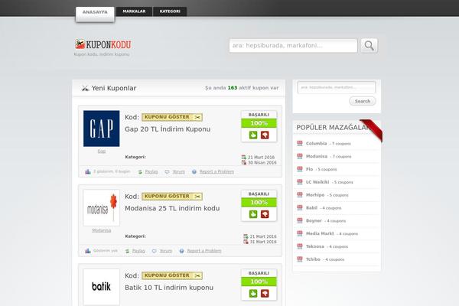Viewport: 459px width, 306px height.
Task: Open Modanisa in popular stores list
Action: point(317,156)
